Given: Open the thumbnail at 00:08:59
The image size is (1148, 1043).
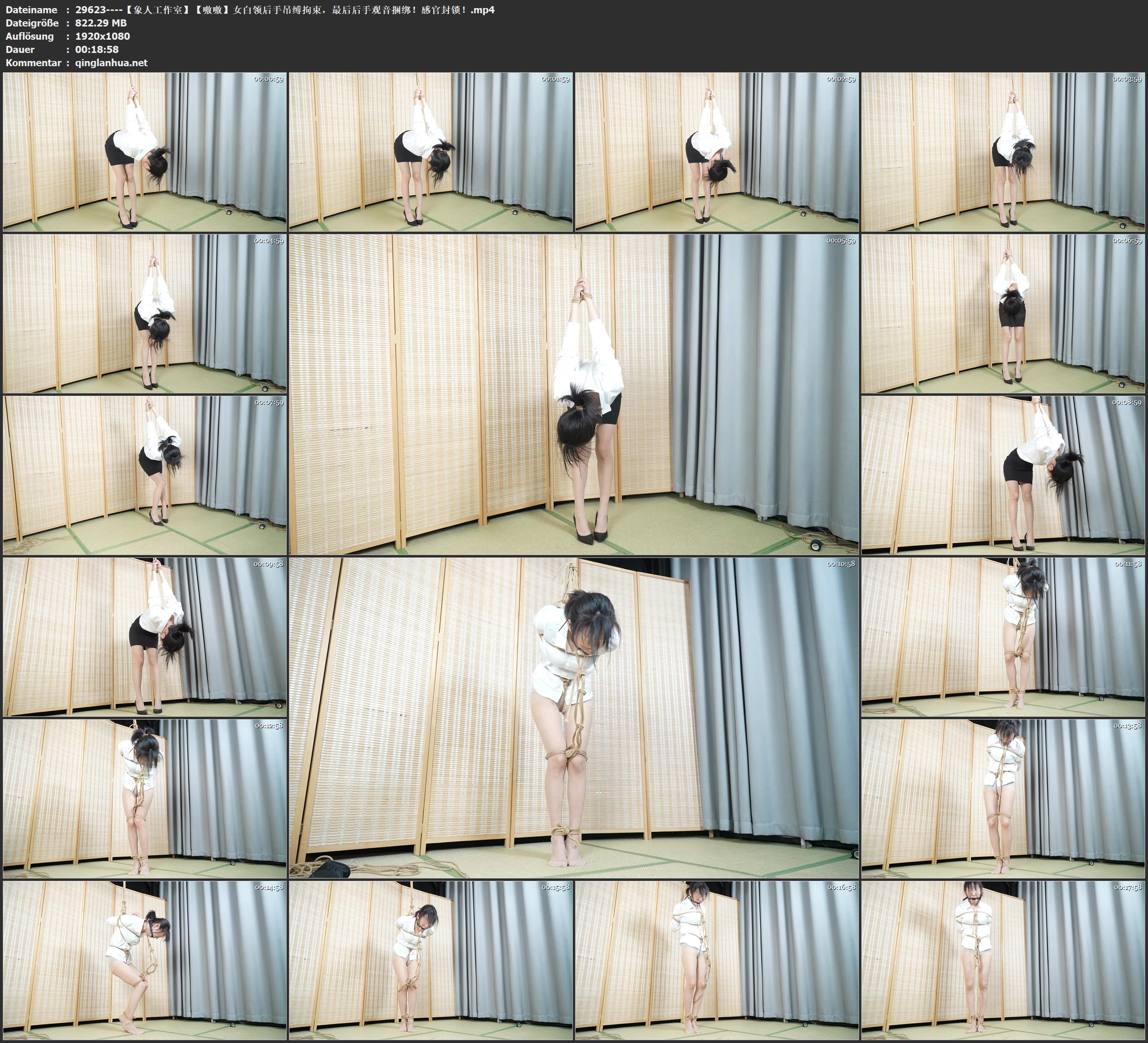Looking at the screenshot, I should (1003, 475).
